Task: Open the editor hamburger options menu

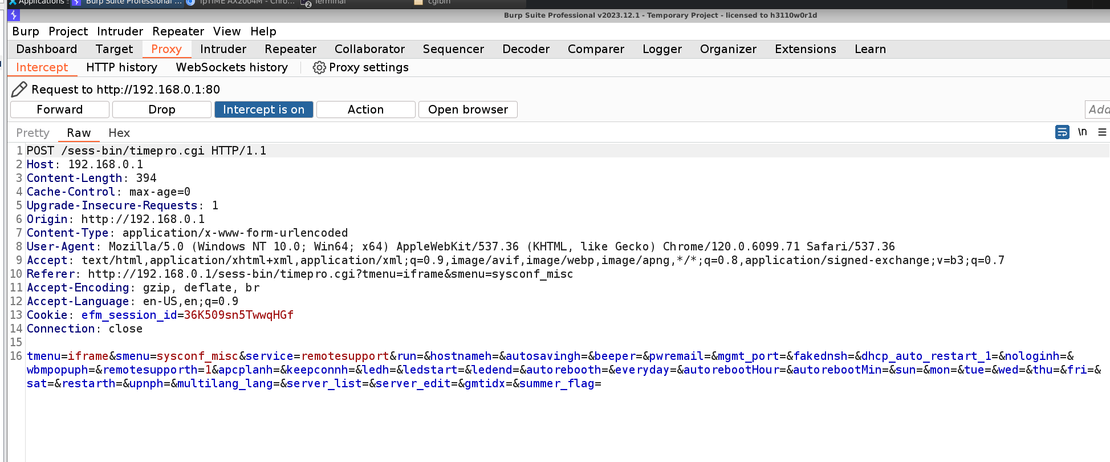Action: (1102, 132)
